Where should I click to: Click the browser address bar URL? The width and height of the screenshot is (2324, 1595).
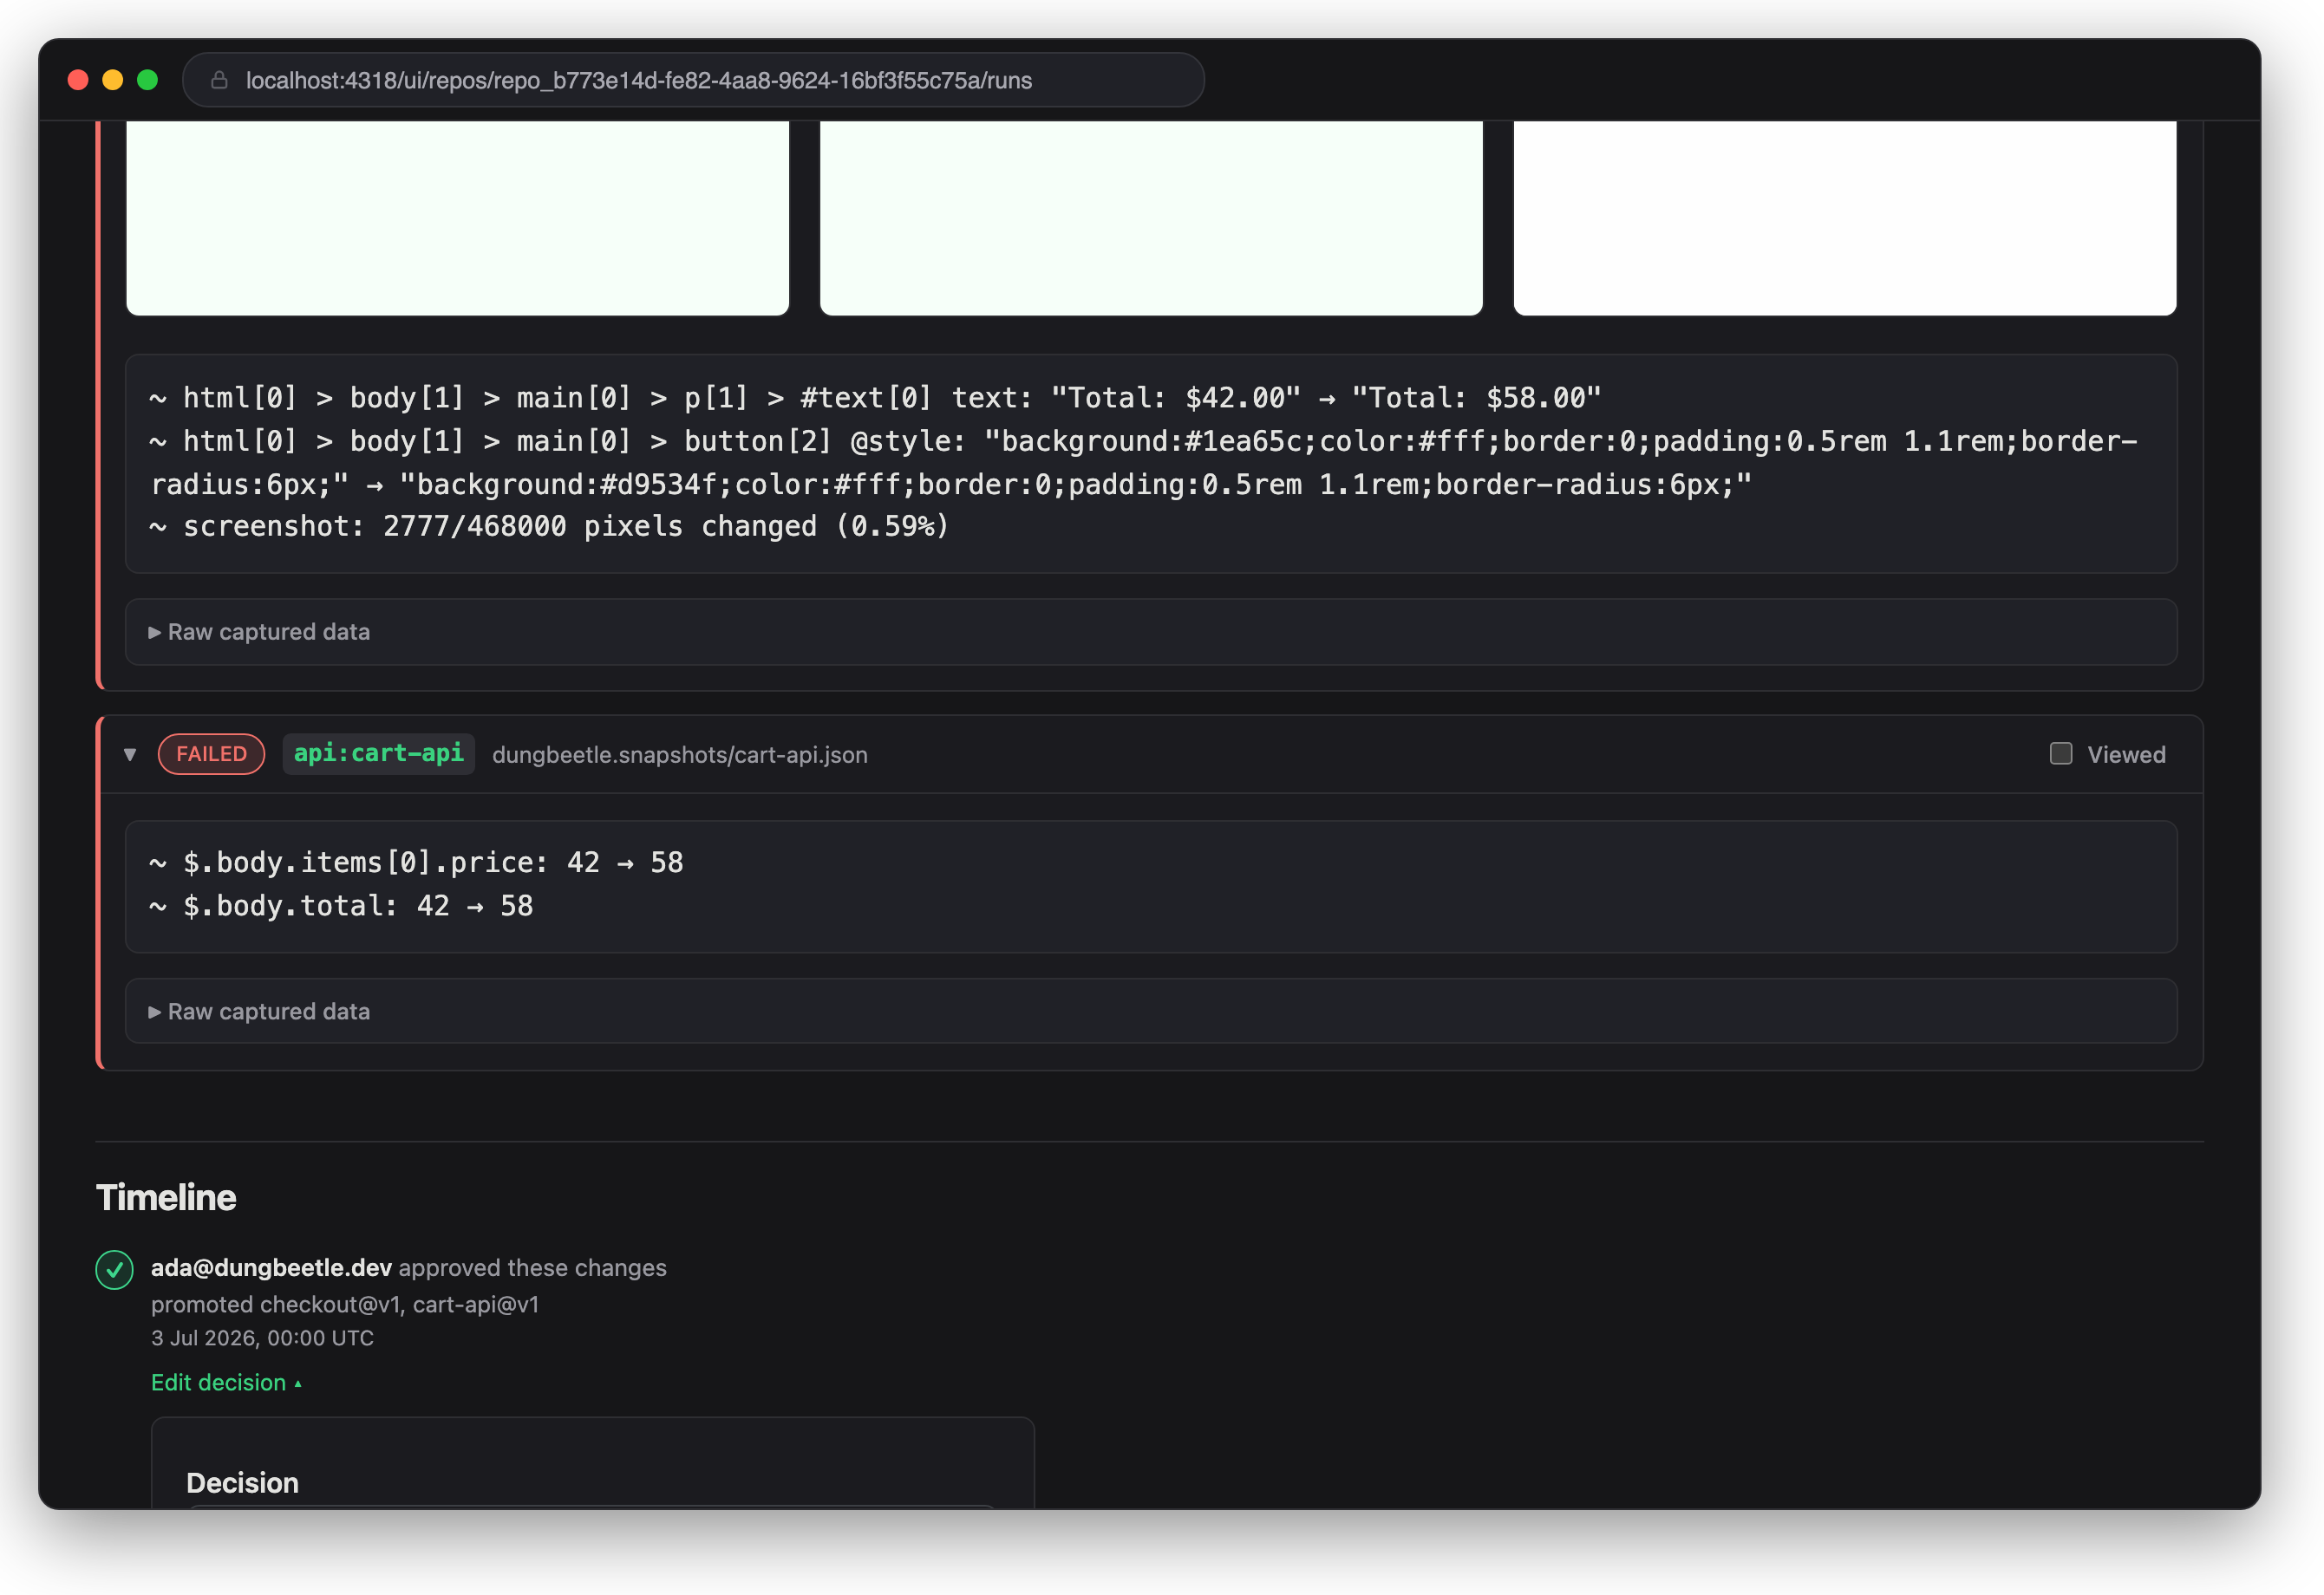click(x=639, y=80)
